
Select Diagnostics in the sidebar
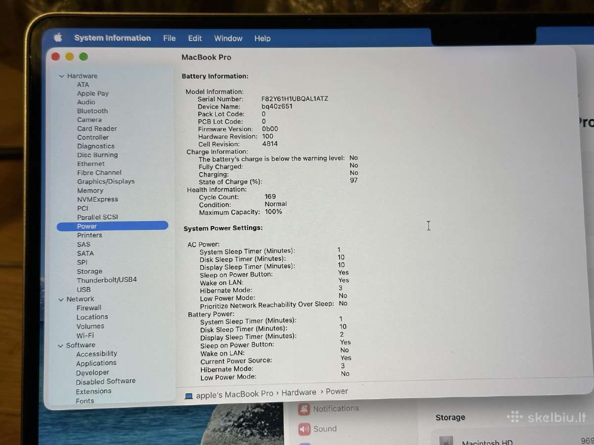96,146
